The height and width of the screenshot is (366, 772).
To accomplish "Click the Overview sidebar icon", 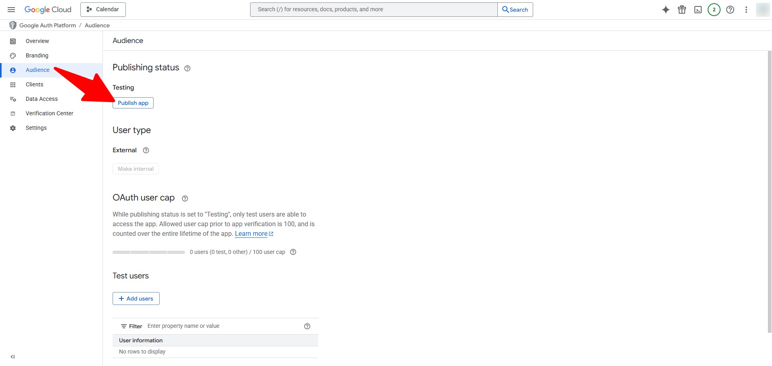I will pos(13,41).
